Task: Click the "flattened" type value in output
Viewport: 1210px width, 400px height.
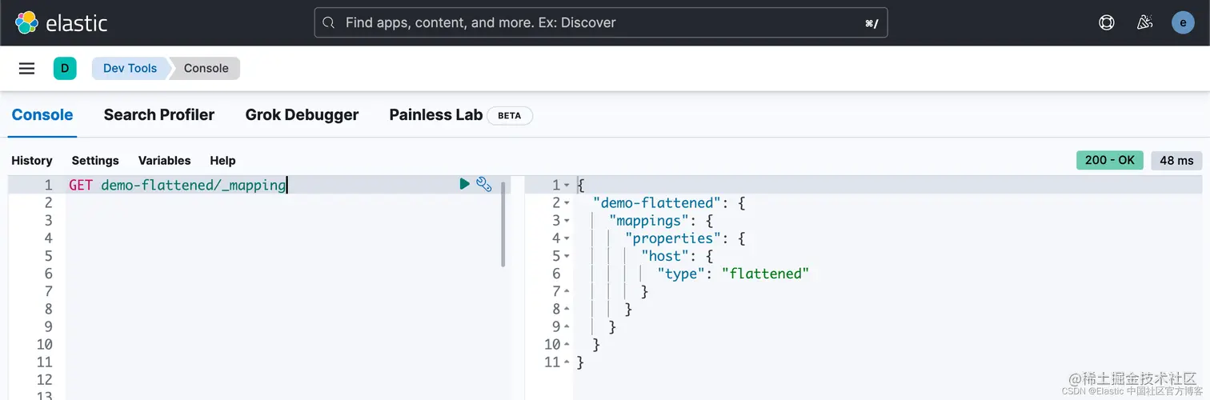Action: point(765,274)
